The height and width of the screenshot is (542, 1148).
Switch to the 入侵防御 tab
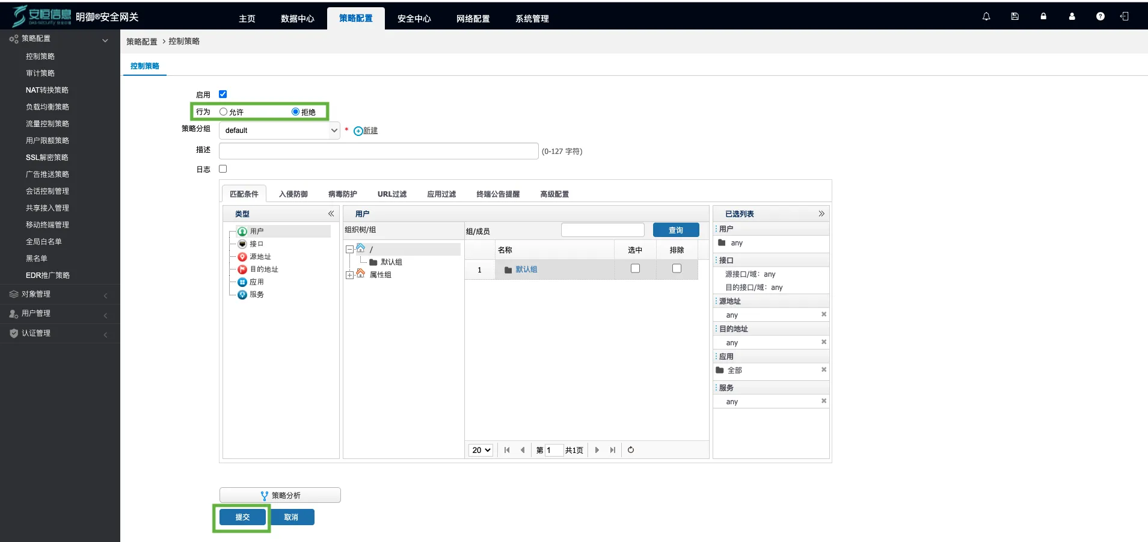pos(293,194)
